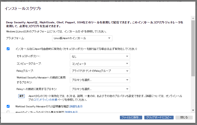Click the コンピュータグループ: label
The image size is (197, 125).
[29, 63]
